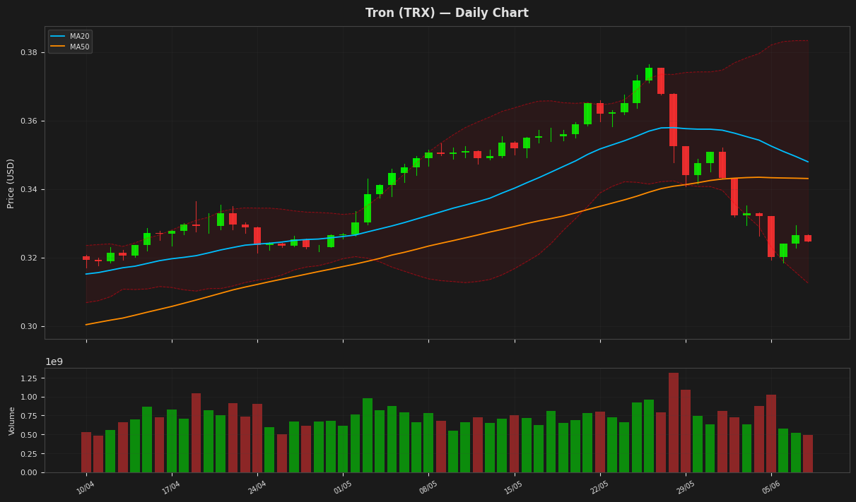Click the 08/05 date label
Viewport: 856px width, 502px height.
(x=428, y=488)
